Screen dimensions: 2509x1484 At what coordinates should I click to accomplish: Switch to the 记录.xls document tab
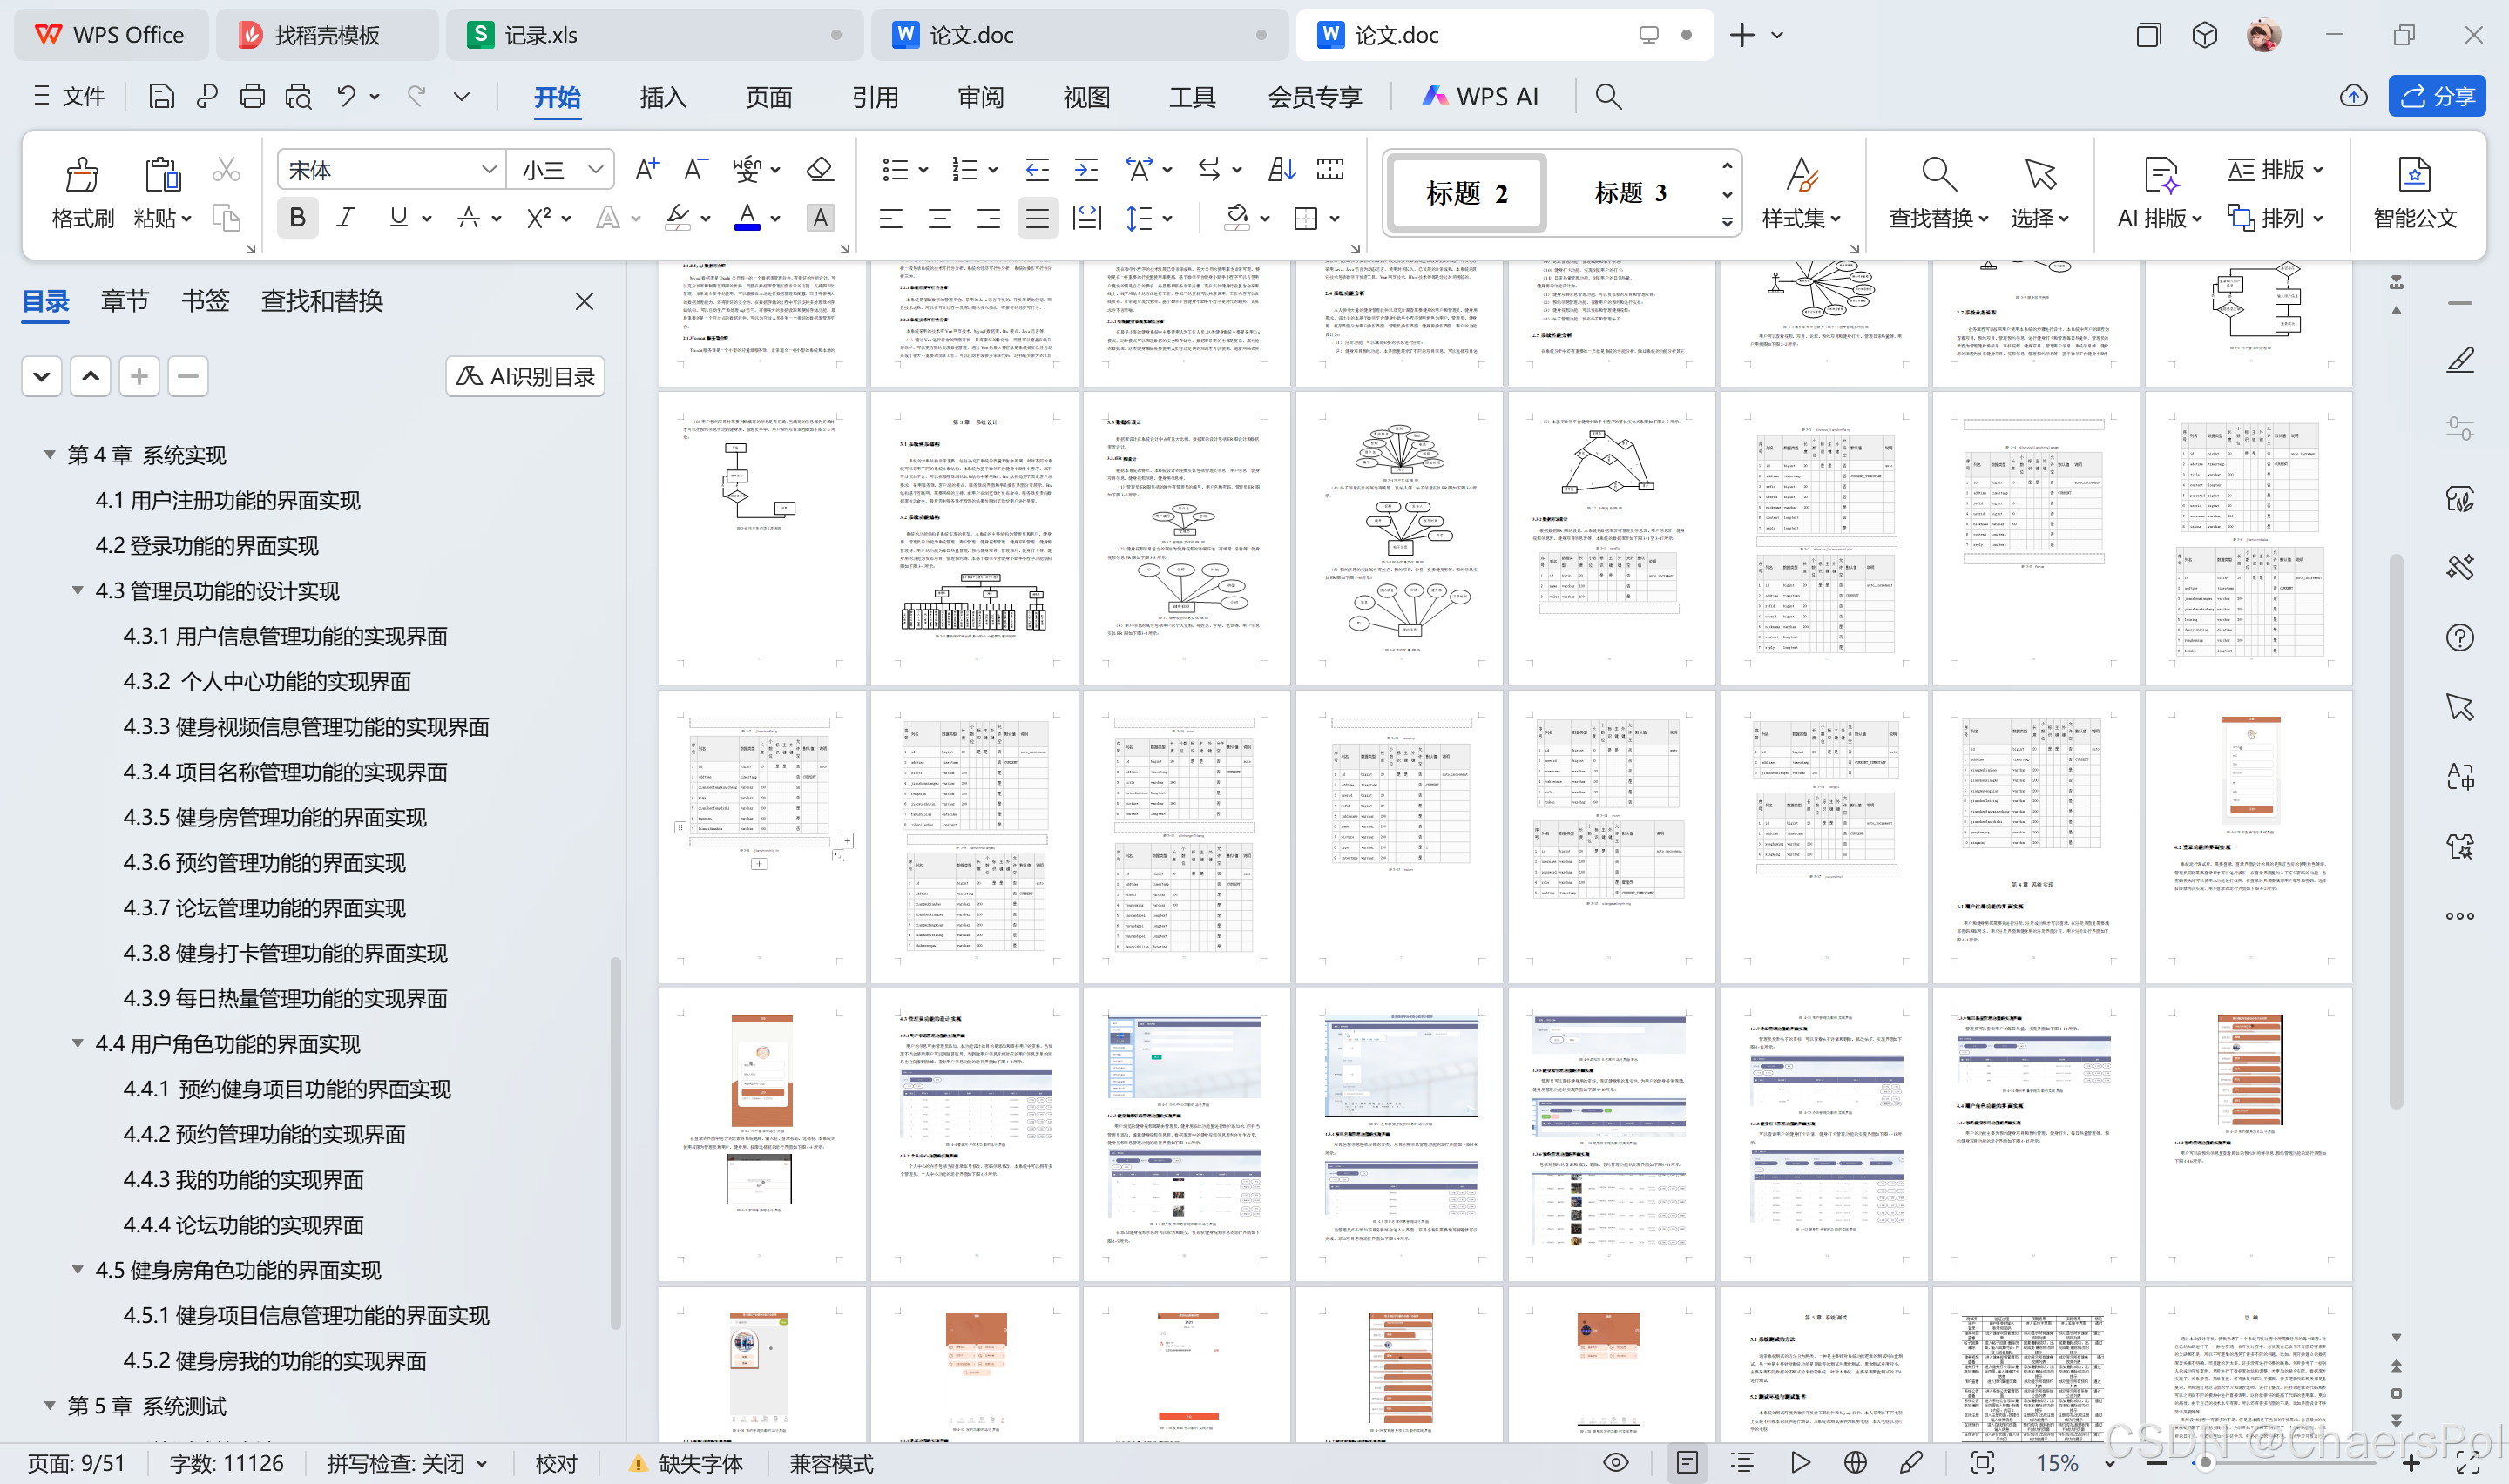(x=654, y=35)
